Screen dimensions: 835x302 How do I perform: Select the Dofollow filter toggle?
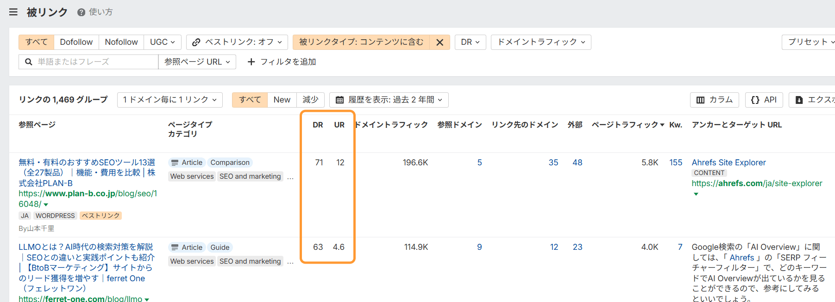click(x=76, y=42)
